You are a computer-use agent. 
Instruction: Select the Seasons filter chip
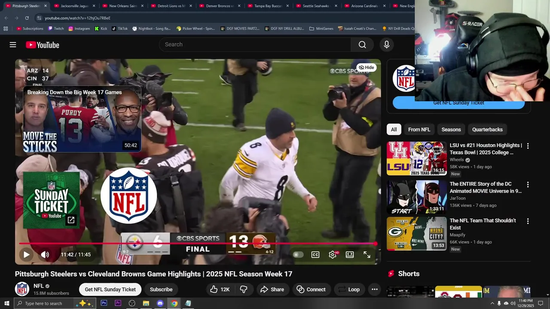click(x=451, y=130)
